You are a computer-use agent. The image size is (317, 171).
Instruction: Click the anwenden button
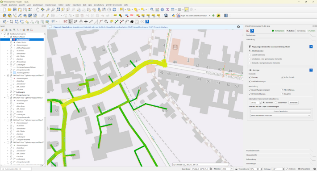[293, 103]
